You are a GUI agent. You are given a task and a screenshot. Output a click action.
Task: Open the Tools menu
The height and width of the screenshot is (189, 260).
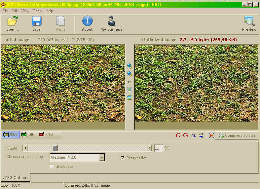(x=37, y=11)
